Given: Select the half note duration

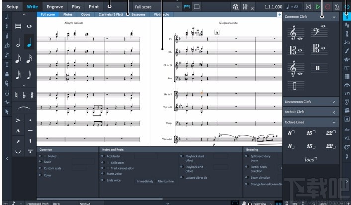Looking at the screenshot, I should point(18,43).
